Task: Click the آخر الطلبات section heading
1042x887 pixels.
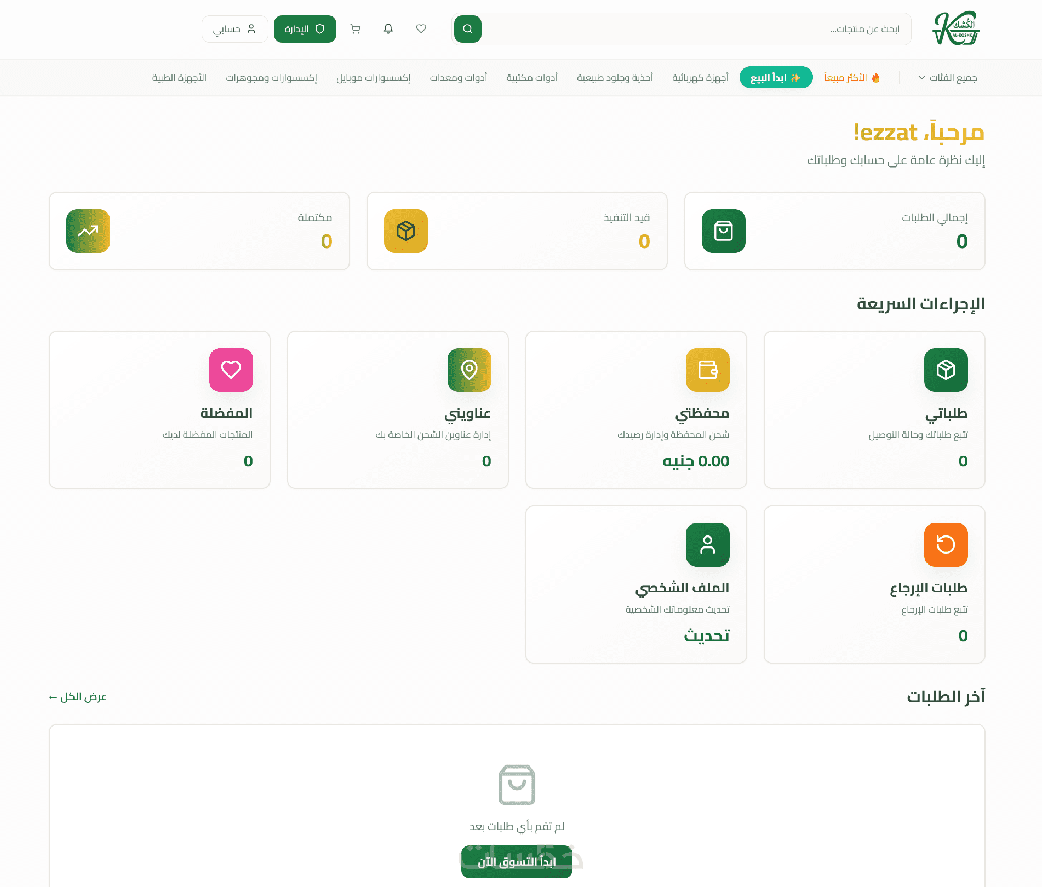Action: click(946, 697)
